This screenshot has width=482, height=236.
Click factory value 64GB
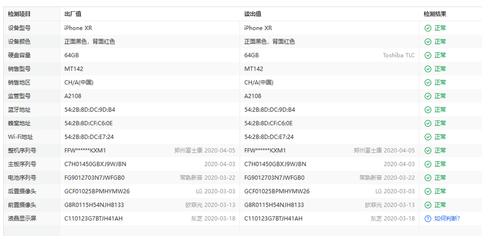click(x=72, y=55)
